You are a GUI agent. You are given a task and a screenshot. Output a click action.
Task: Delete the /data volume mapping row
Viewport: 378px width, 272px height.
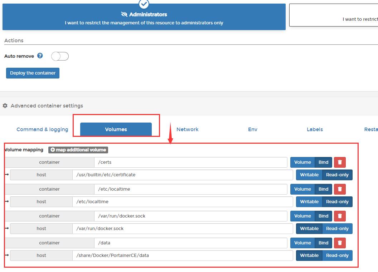pos(340,243)
